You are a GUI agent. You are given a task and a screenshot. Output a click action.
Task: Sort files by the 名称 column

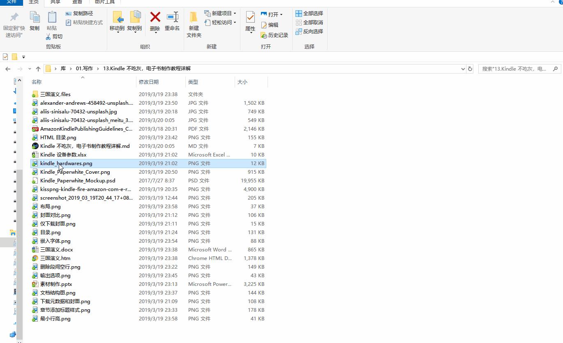tap(83, 82)
